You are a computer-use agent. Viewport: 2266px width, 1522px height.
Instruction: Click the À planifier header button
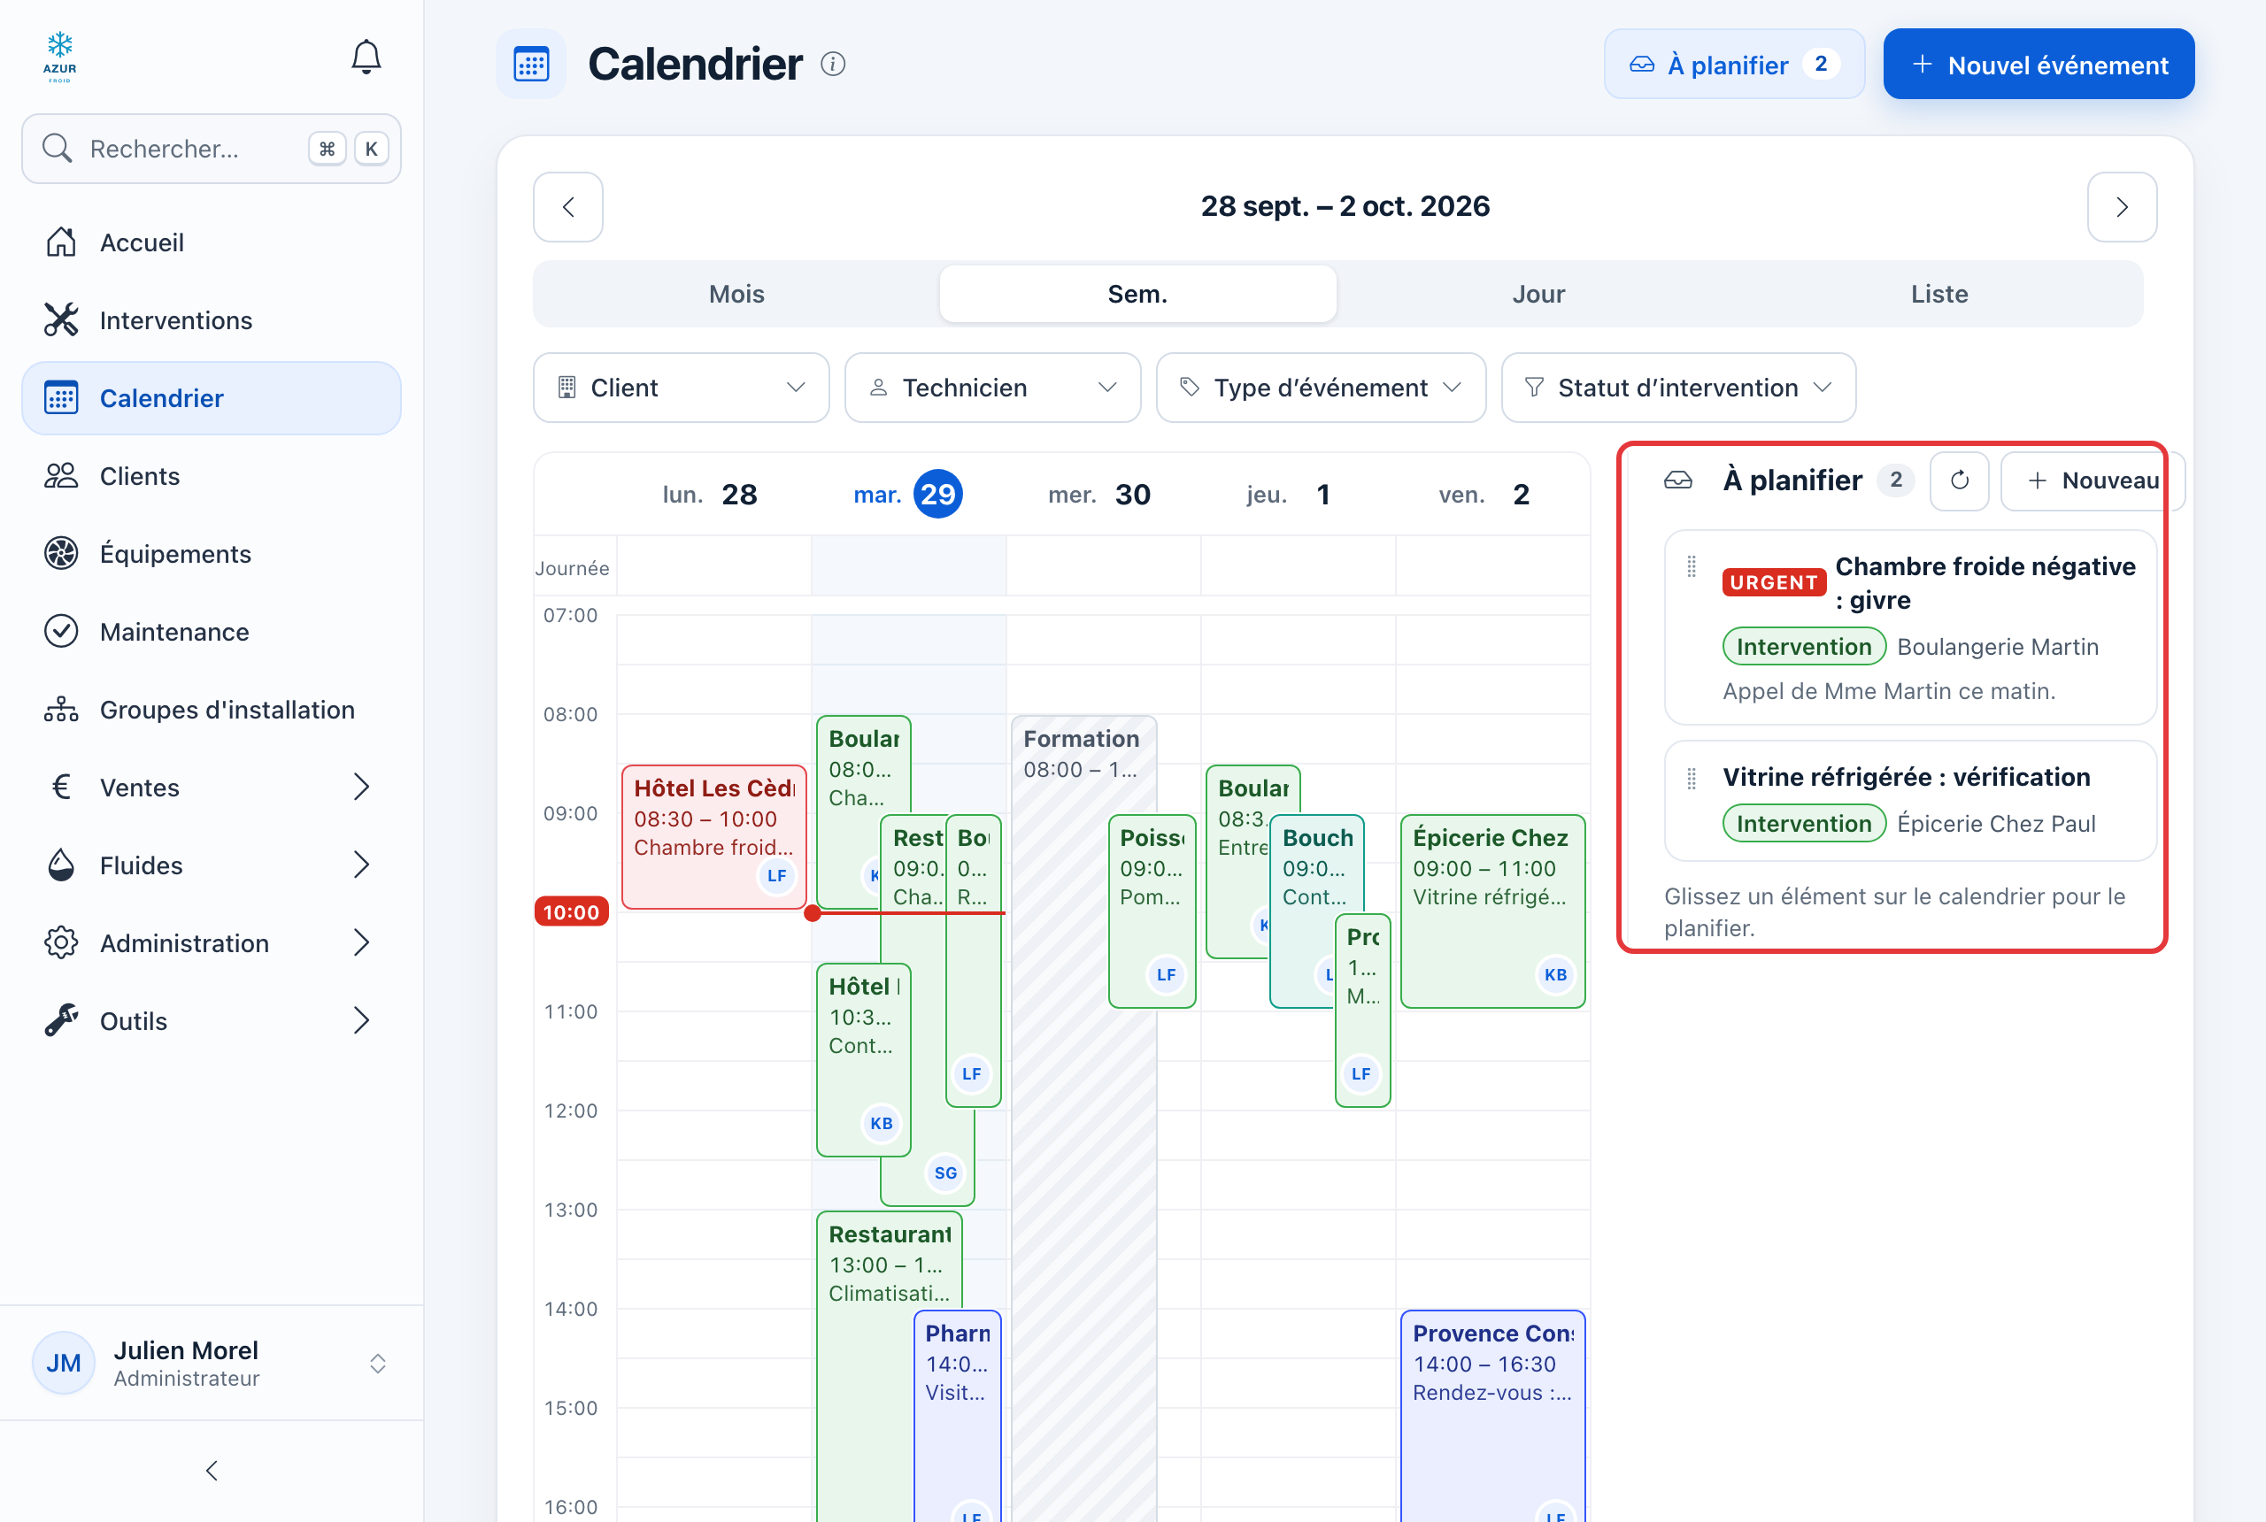1734,64
